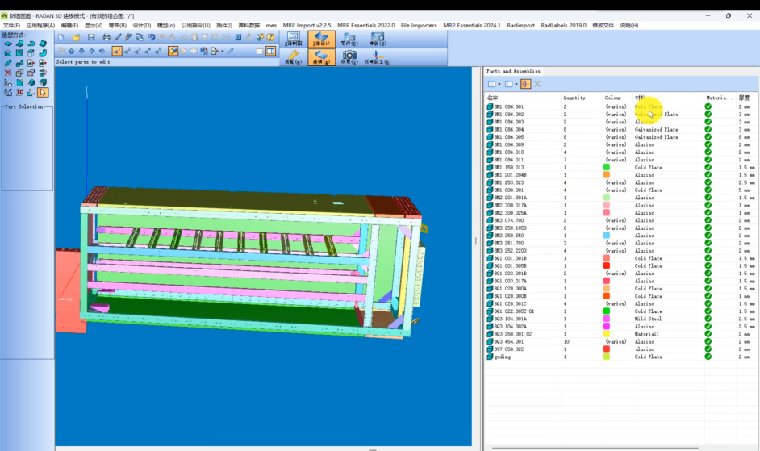Click the up arrow navigation icon
760x451 pixels.
point(71,51)
